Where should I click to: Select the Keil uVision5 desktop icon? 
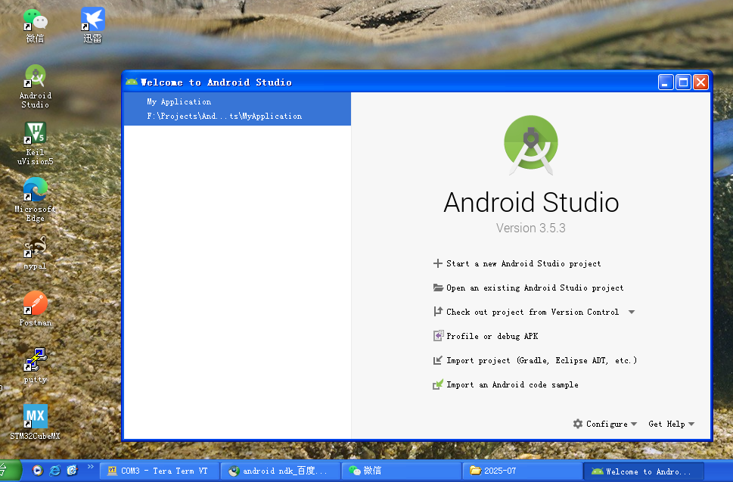(35, 144)
